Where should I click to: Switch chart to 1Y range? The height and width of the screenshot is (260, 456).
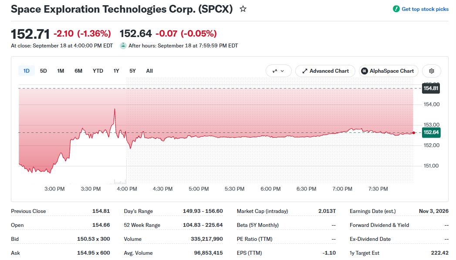tap(116, 71)
